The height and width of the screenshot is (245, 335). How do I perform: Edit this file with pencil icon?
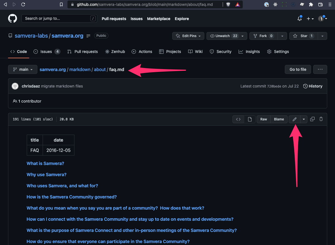(x=295, y=119)
